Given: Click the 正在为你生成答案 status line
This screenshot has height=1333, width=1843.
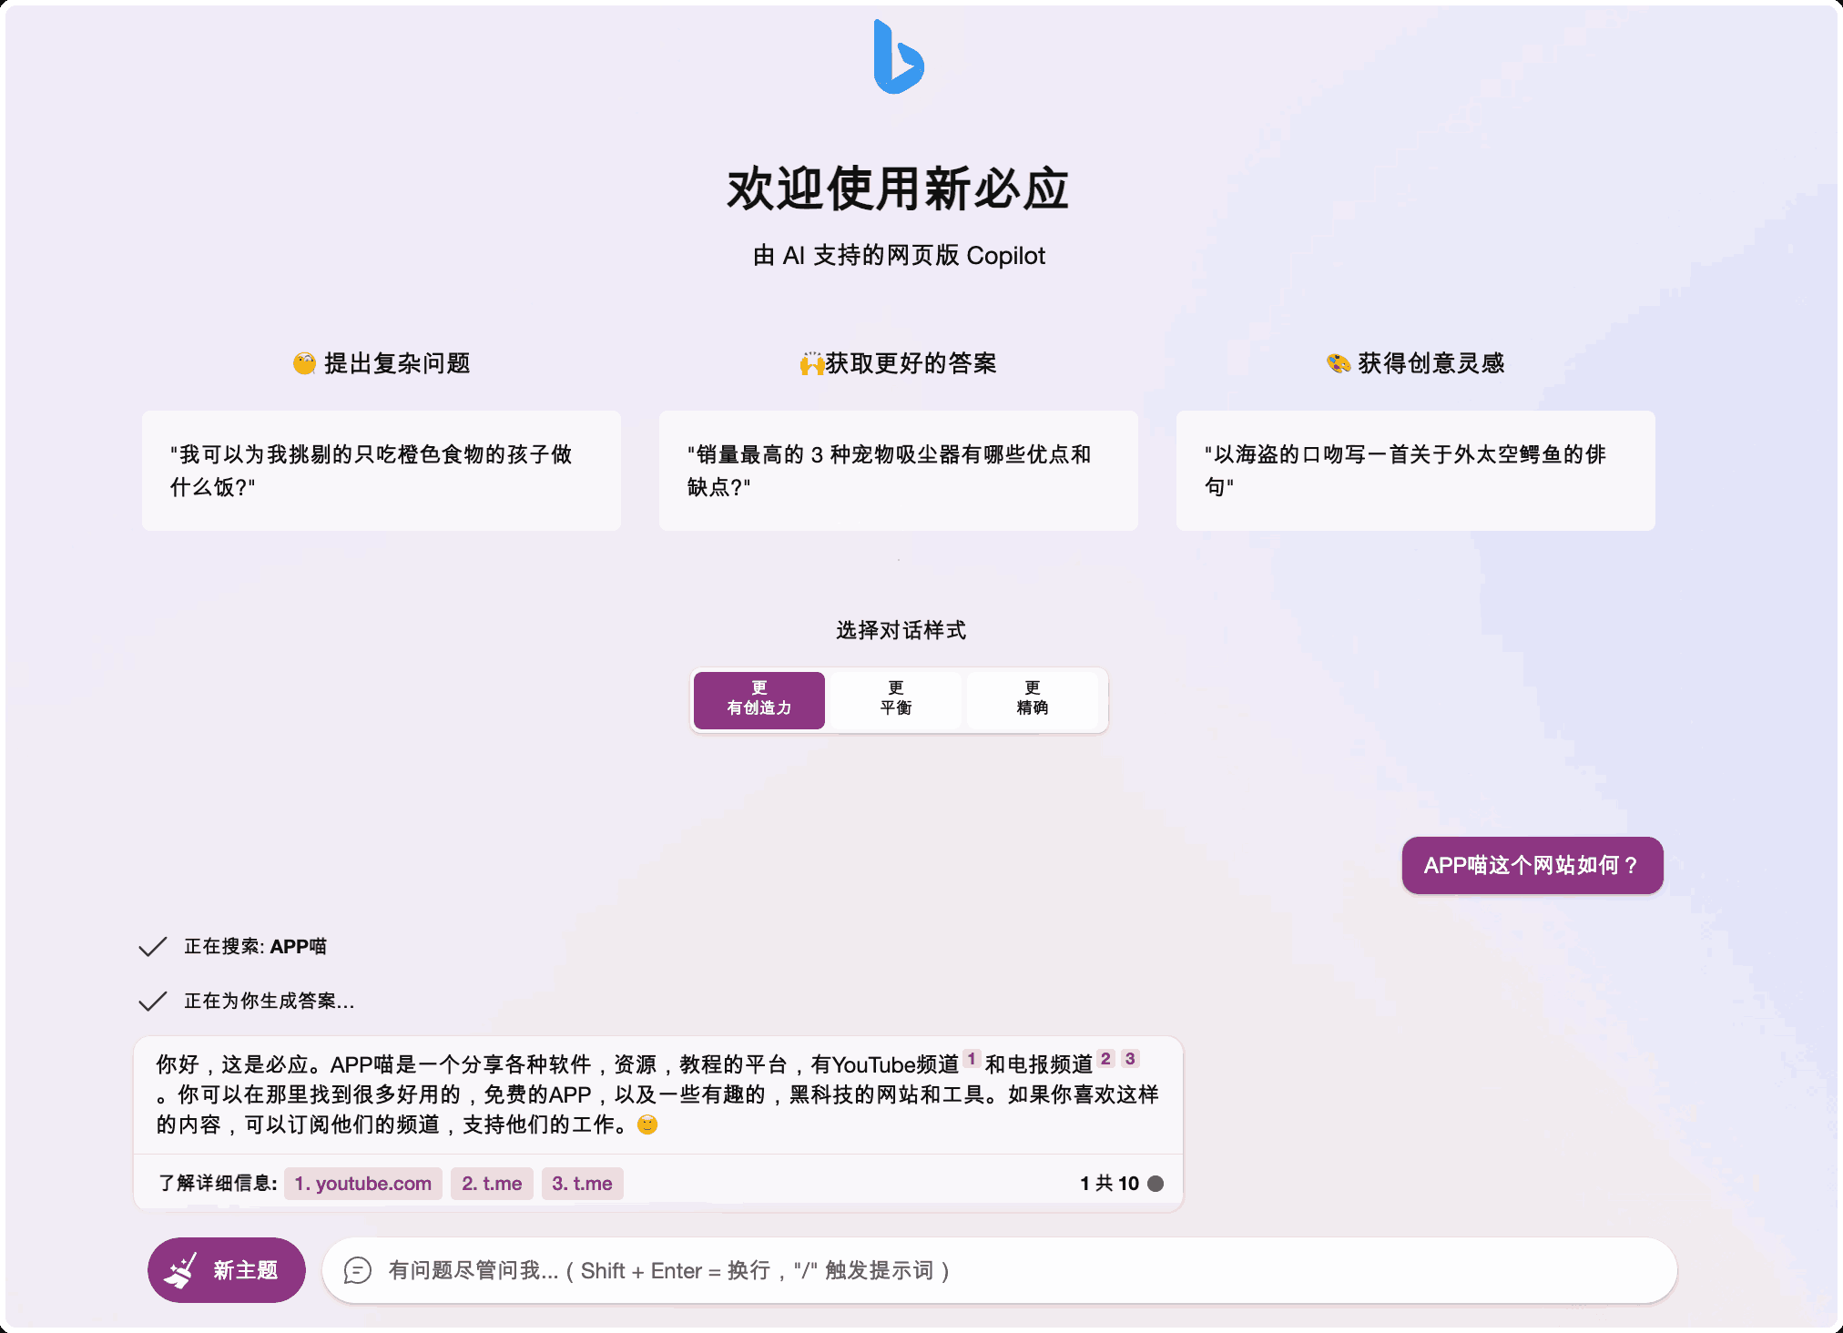Looking at the screenshot, I should click(270, 1002).
